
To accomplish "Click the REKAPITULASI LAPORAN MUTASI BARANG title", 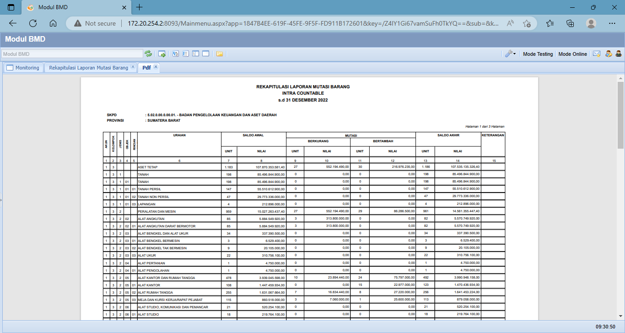I will point(303,86).
